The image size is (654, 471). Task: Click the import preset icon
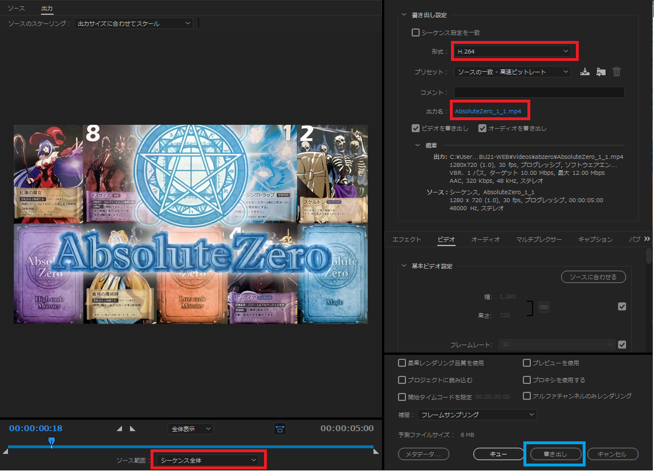pyautogui.click(x=600, y=72)
